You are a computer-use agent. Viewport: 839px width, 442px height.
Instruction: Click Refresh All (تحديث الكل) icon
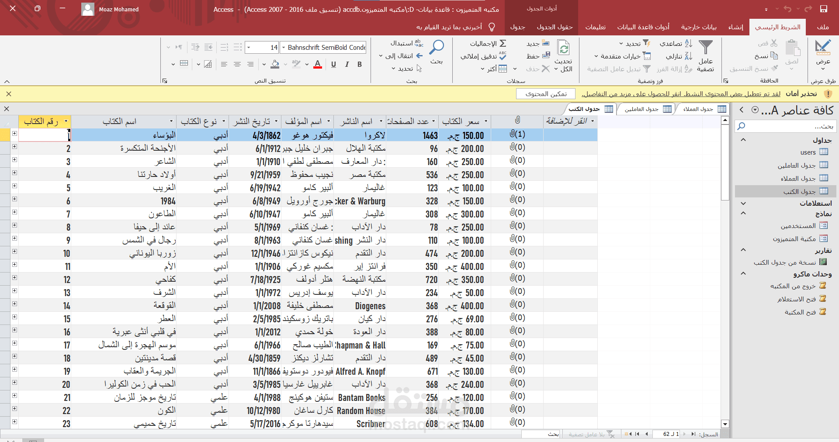pyautogui.click(x=564, y=48)
